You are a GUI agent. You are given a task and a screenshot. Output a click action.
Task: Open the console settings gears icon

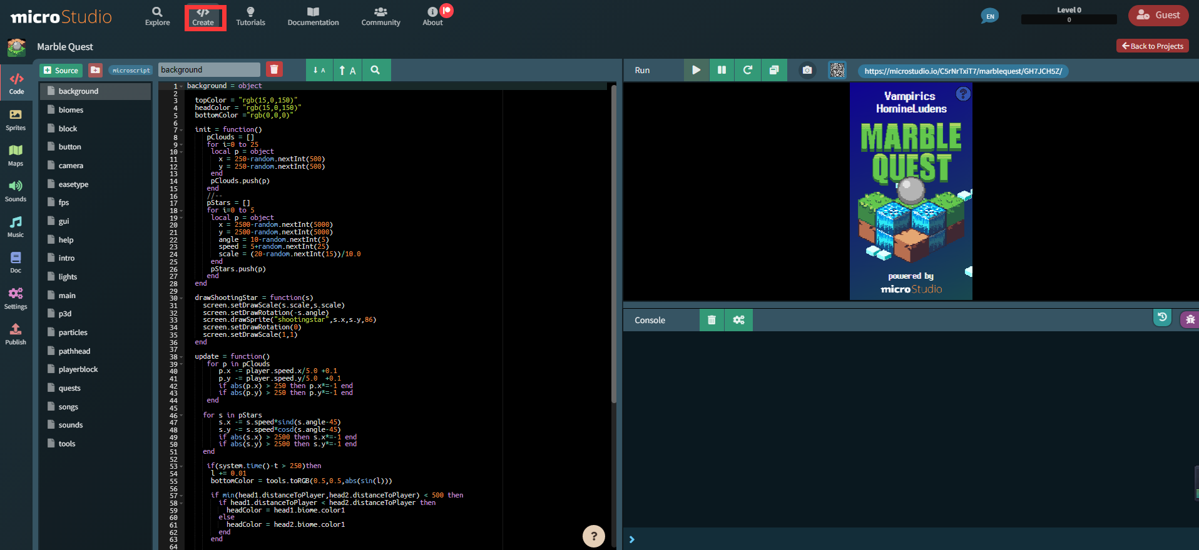(738, 320)
